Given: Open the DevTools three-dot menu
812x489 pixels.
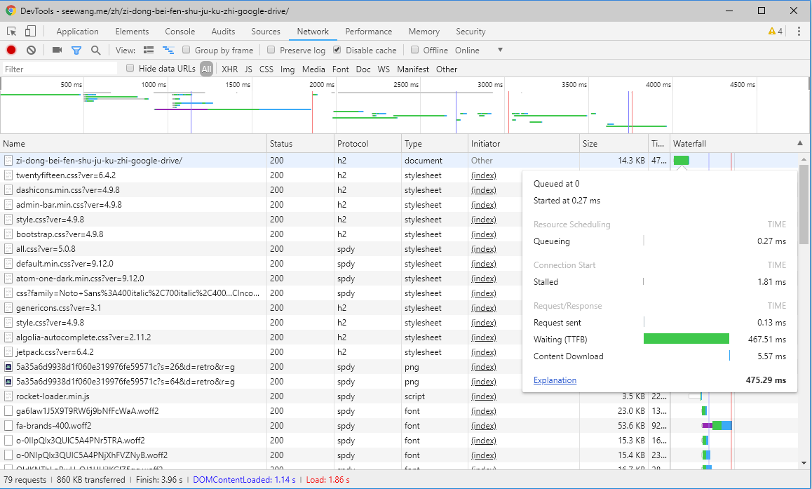Looking at the screenshot, I should tap(799, 31).
